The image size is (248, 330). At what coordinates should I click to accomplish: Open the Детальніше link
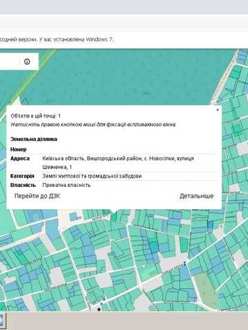(196, 196)
